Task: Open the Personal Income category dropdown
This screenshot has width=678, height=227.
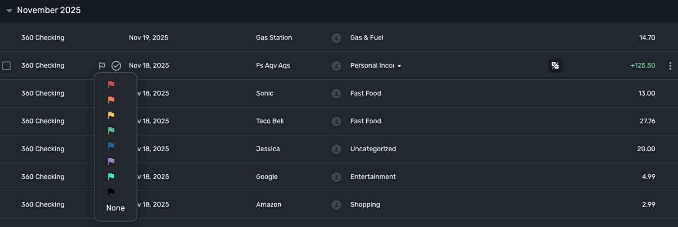Action: [x=399, y=66]
